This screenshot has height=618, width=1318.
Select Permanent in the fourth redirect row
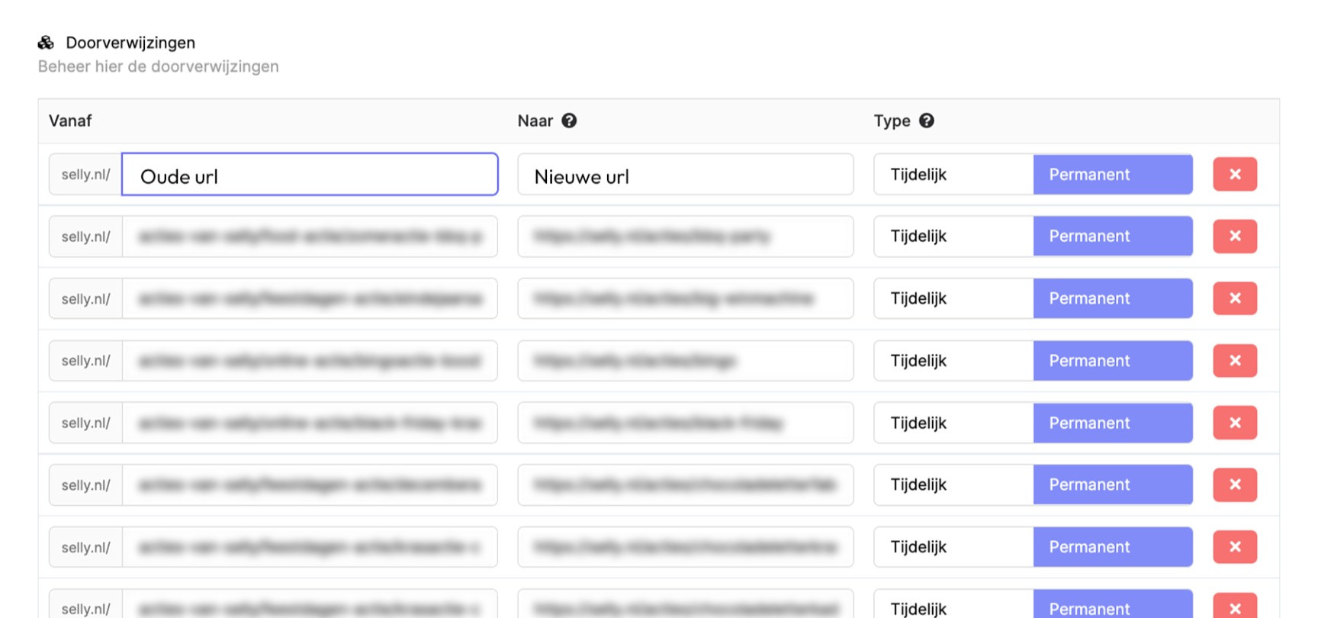[1112, 361]
